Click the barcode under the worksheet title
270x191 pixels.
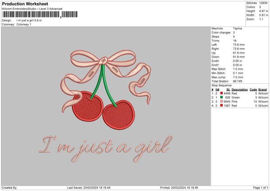click(40, 14)
